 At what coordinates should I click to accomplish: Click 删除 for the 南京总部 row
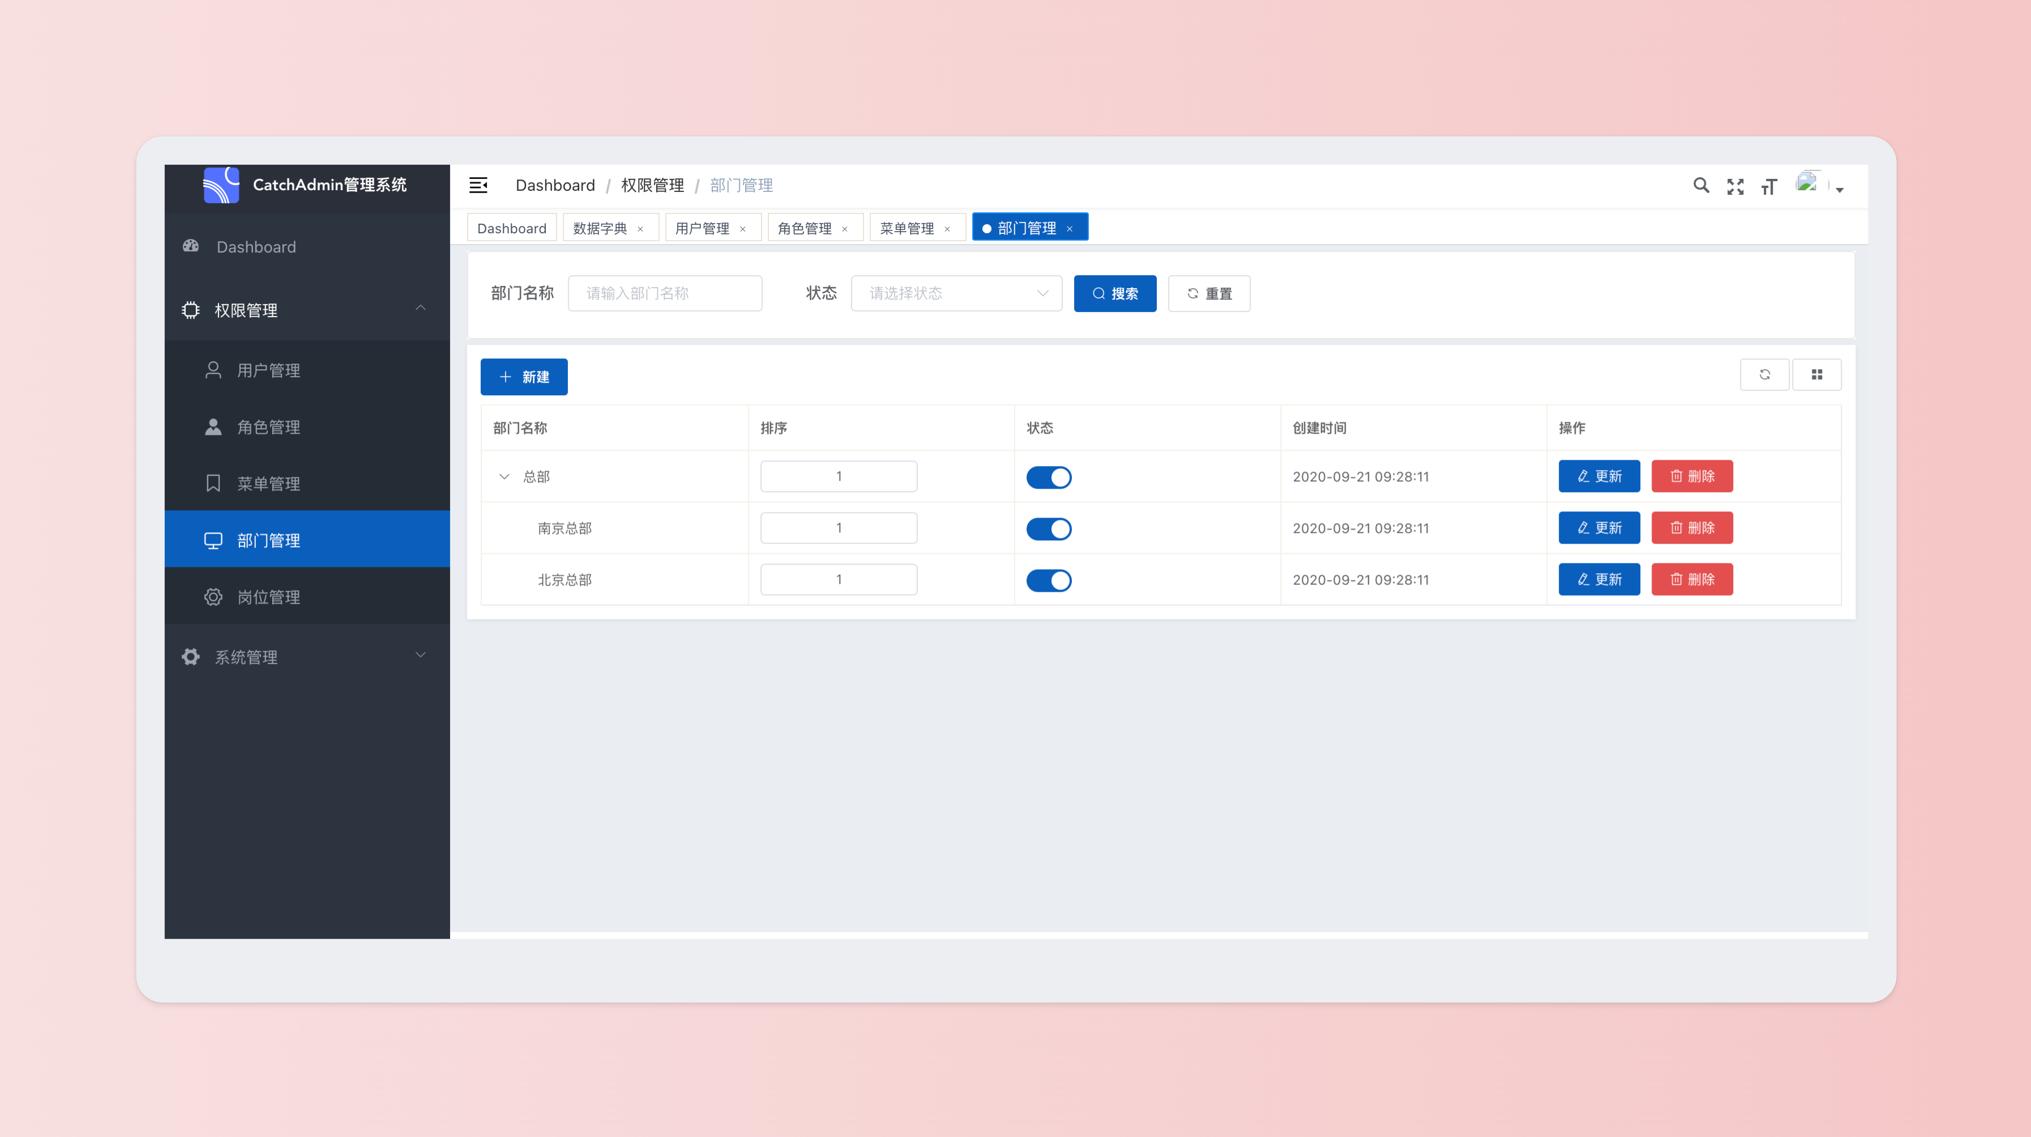1692,528
